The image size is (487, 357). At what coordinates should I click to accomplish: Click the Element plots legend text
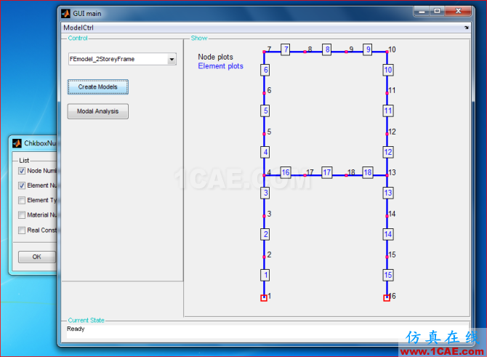point(220,66)
